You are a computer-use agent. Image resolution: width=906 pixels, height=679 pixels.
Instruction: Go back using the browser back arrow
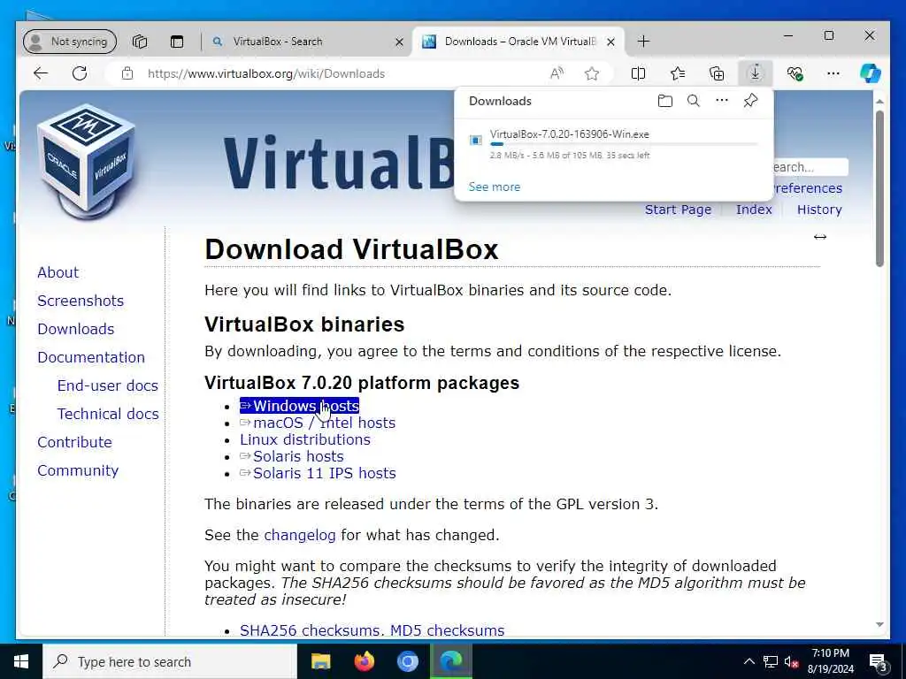41,73
